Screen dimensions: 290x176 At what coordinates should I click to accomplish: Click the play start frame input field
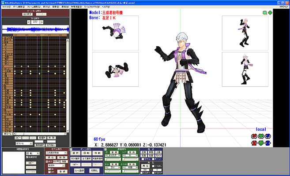[x=145, y=170]
